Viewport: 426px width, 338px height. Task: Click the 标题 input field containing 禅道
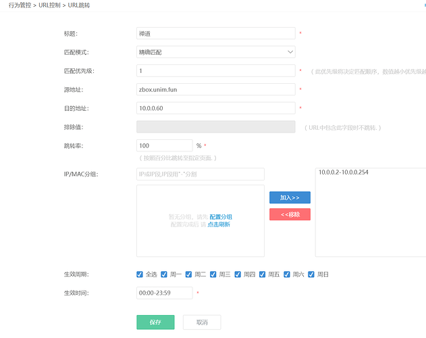(x=216, y=33)
